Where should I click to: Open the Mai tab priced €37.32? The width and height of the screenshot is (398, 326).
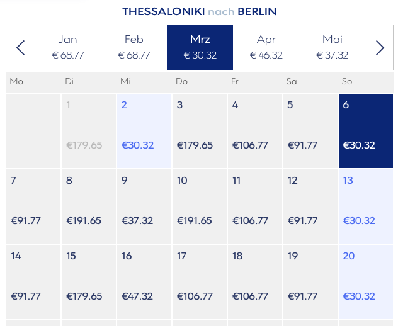click(x=333, y=48)
